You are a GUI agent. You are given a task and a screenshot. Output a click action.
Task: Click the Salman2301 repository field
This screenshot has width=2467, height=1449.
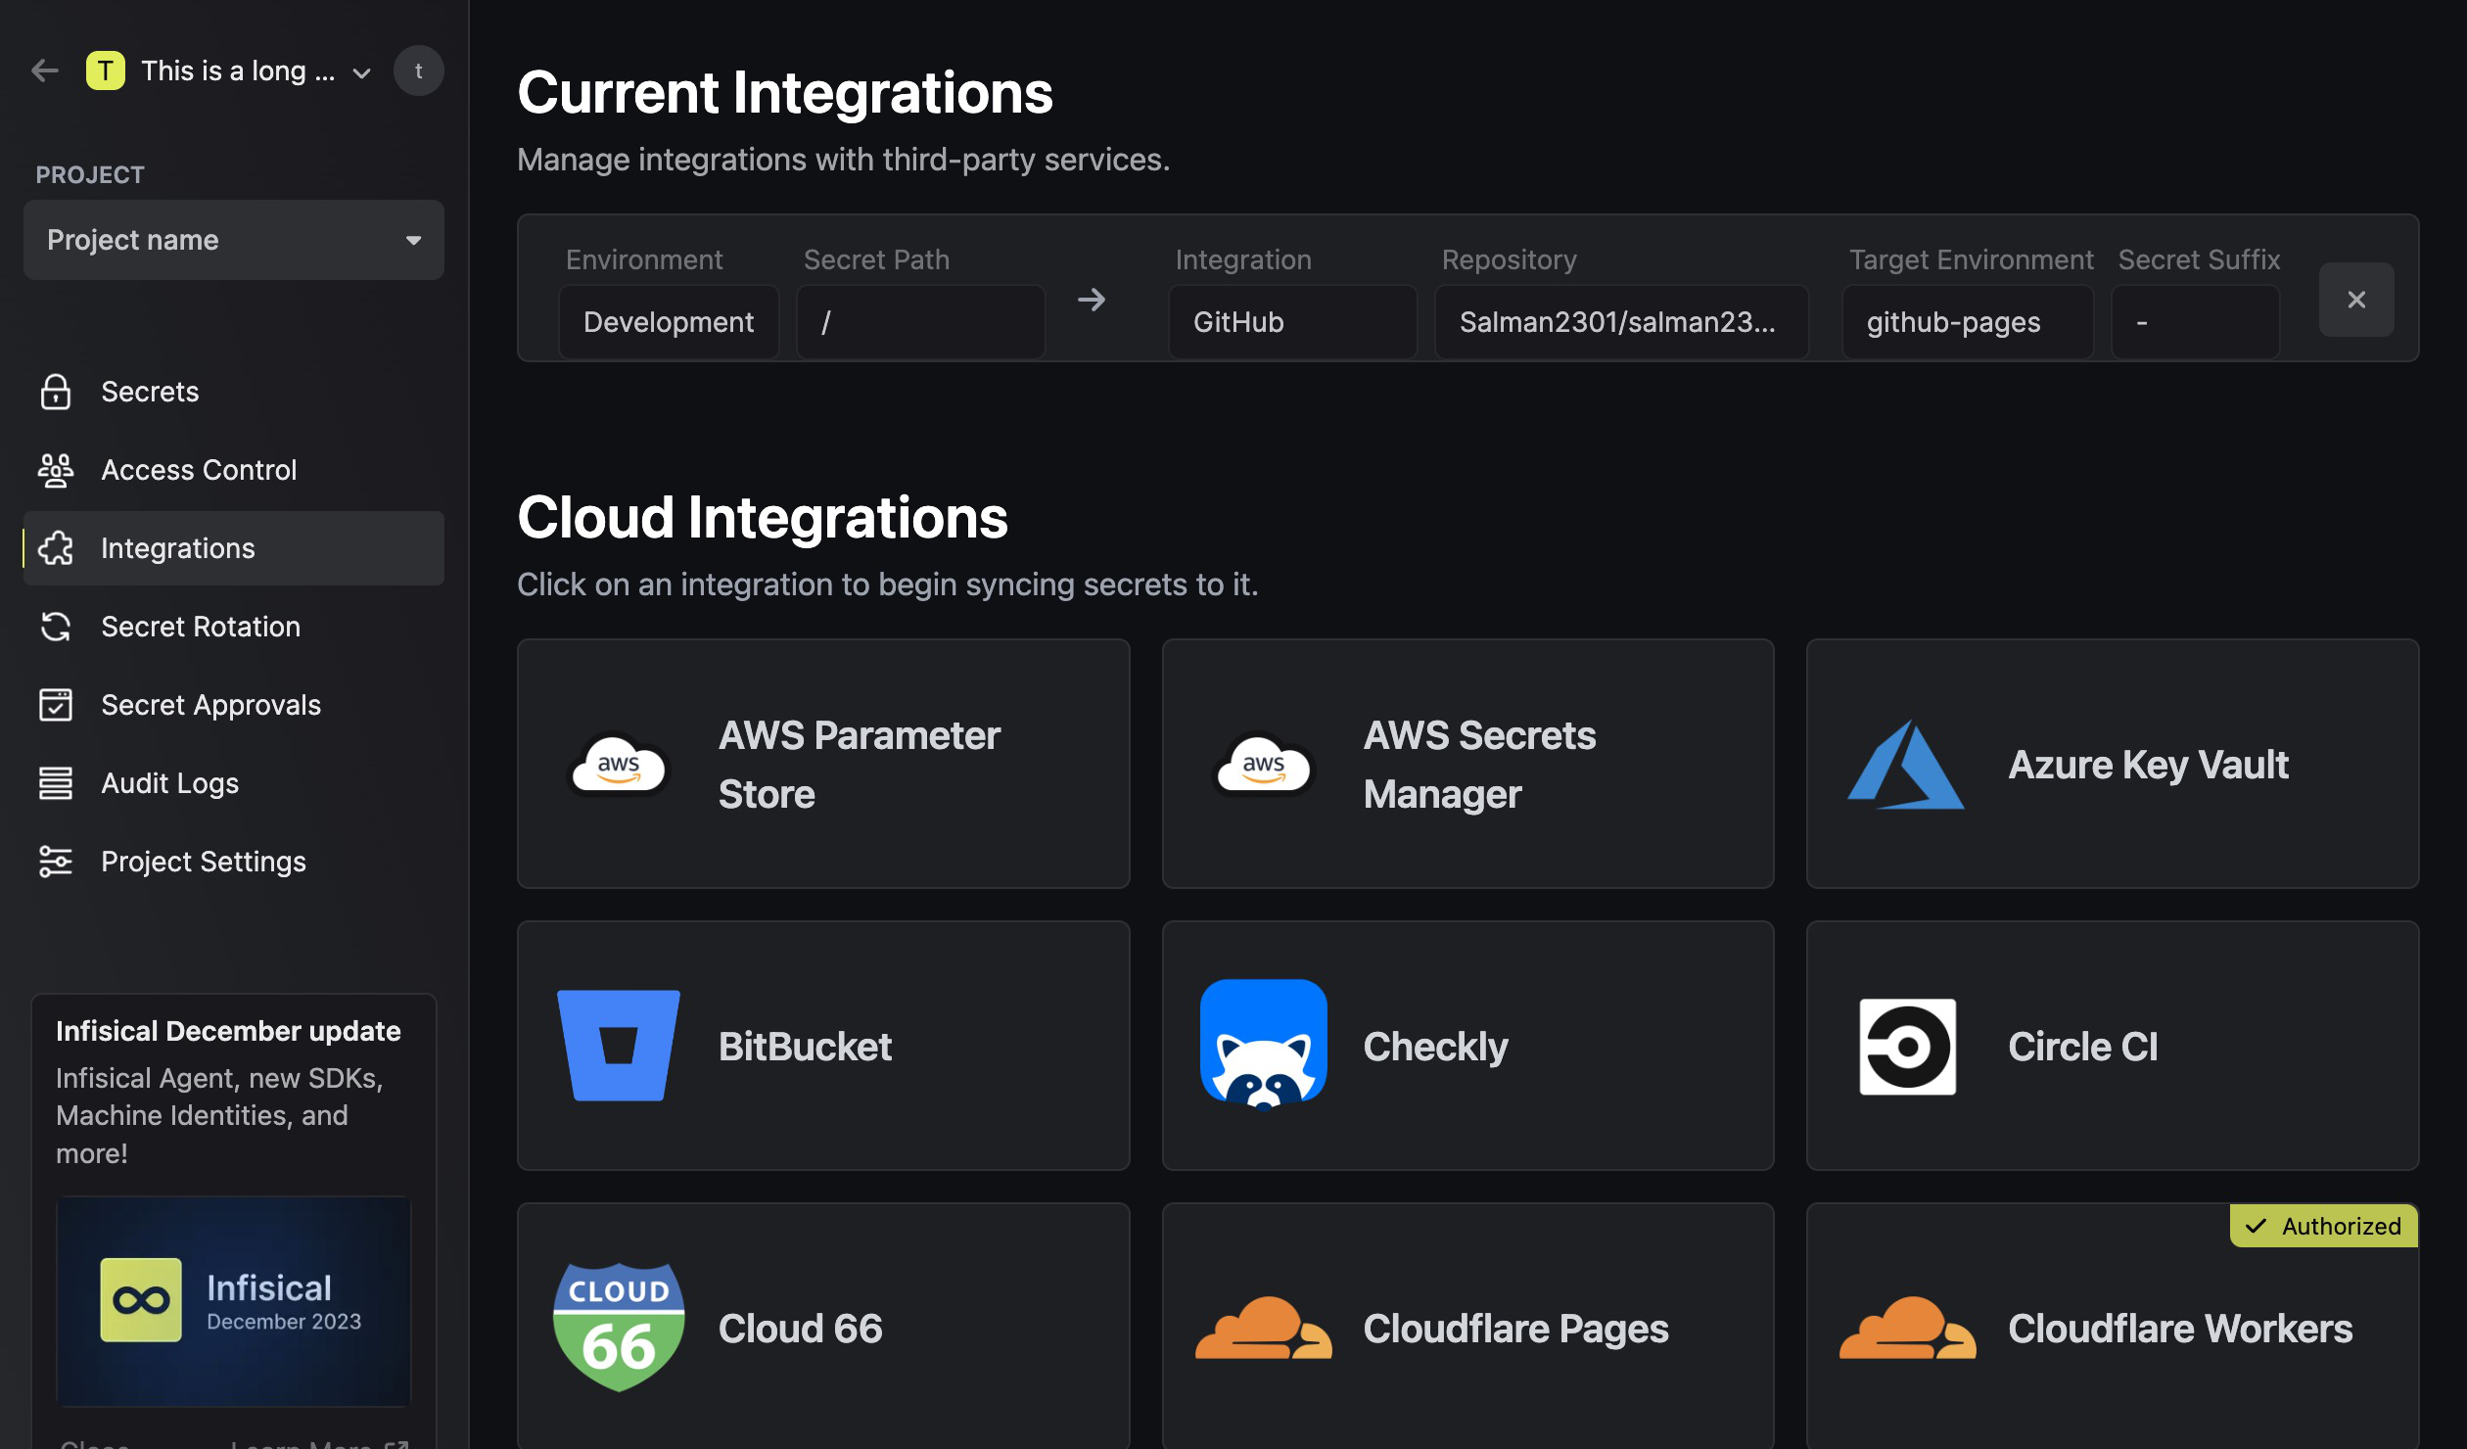1621,322
